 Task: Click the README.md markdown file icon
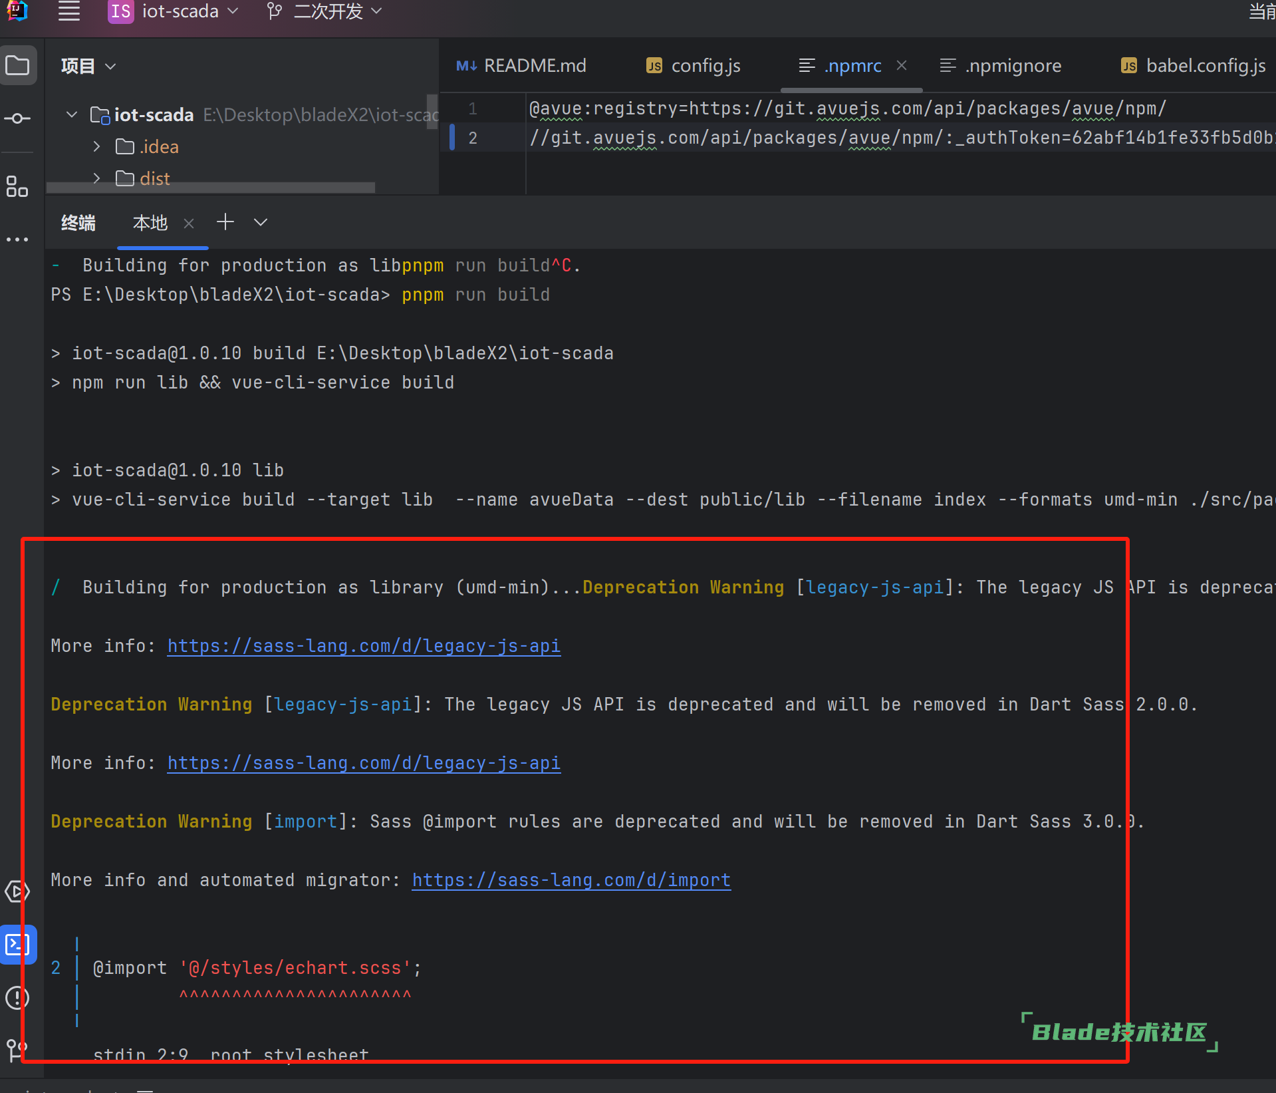[x=467, y=66]
